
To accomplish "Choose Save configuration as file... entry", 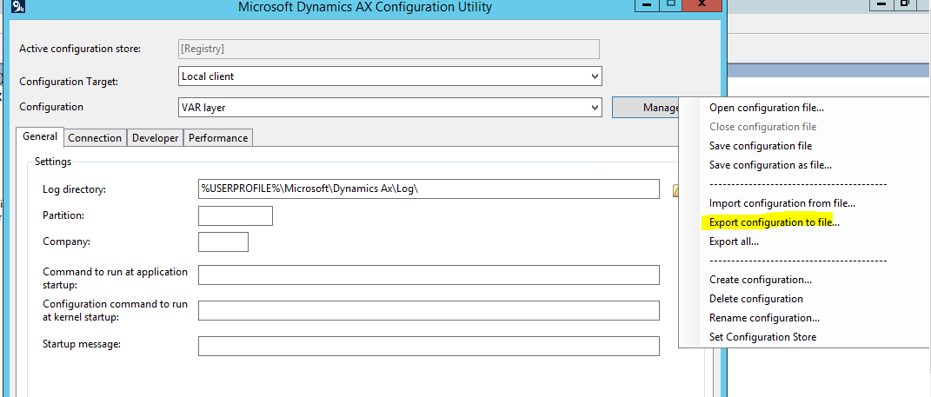I will [x=771, y=164].
